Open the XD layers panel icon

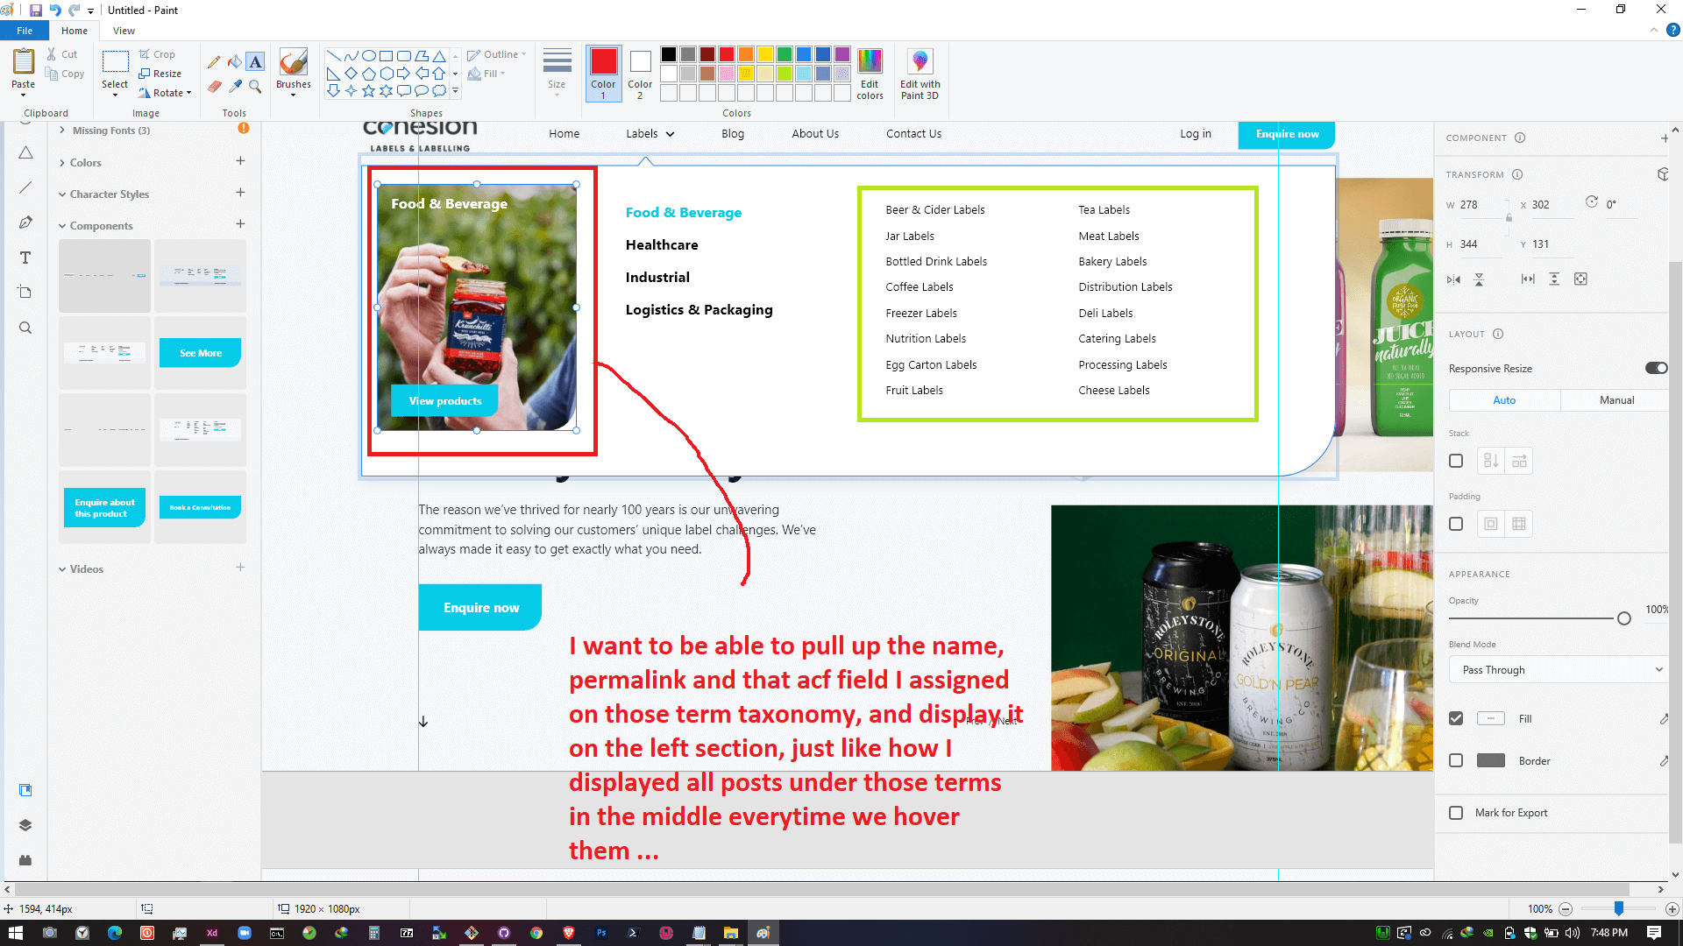pyautogui.click(x=25, y=825)
